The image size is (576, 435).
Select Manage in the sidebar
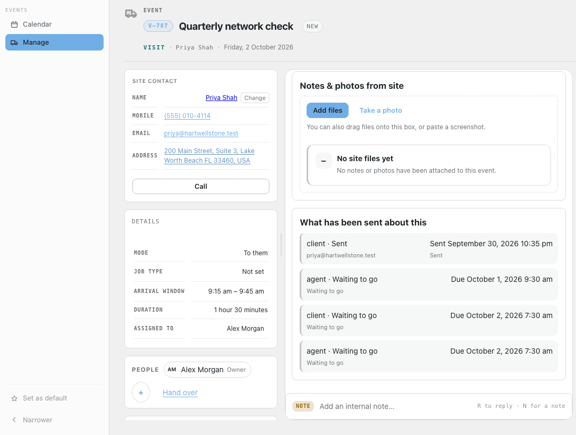pos(54,43)
